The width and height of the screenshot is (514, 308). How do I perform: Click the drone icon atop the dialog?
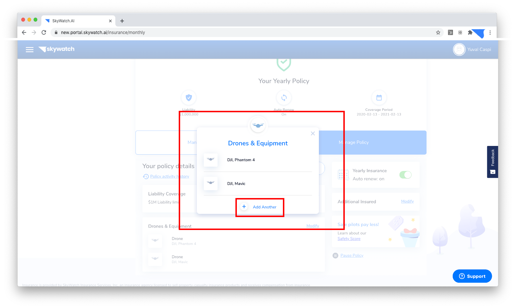(x=258, y=126)
